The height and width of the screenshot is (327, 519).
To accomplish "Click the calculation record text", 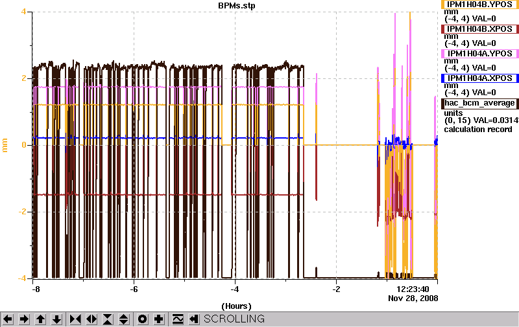I will coord(478,130).
